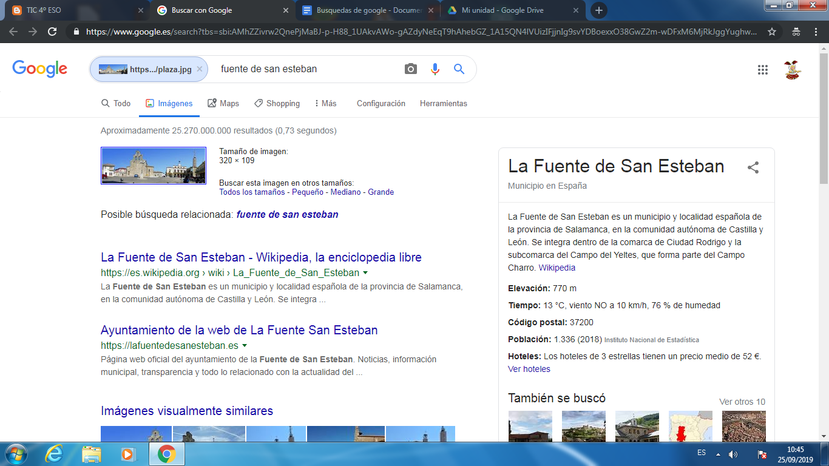Expand the Wikipedia result URL dropdown arrow

click(365, 274)
